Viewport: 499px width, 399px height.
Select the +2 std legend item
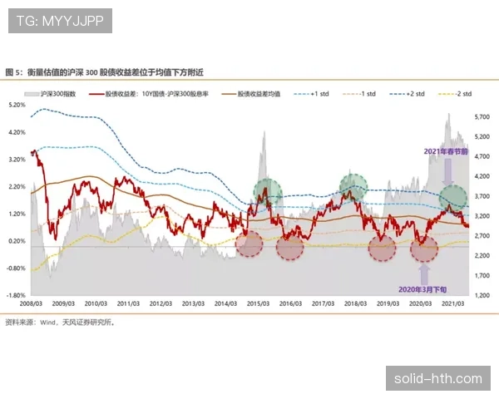click(x=408, y=94)
